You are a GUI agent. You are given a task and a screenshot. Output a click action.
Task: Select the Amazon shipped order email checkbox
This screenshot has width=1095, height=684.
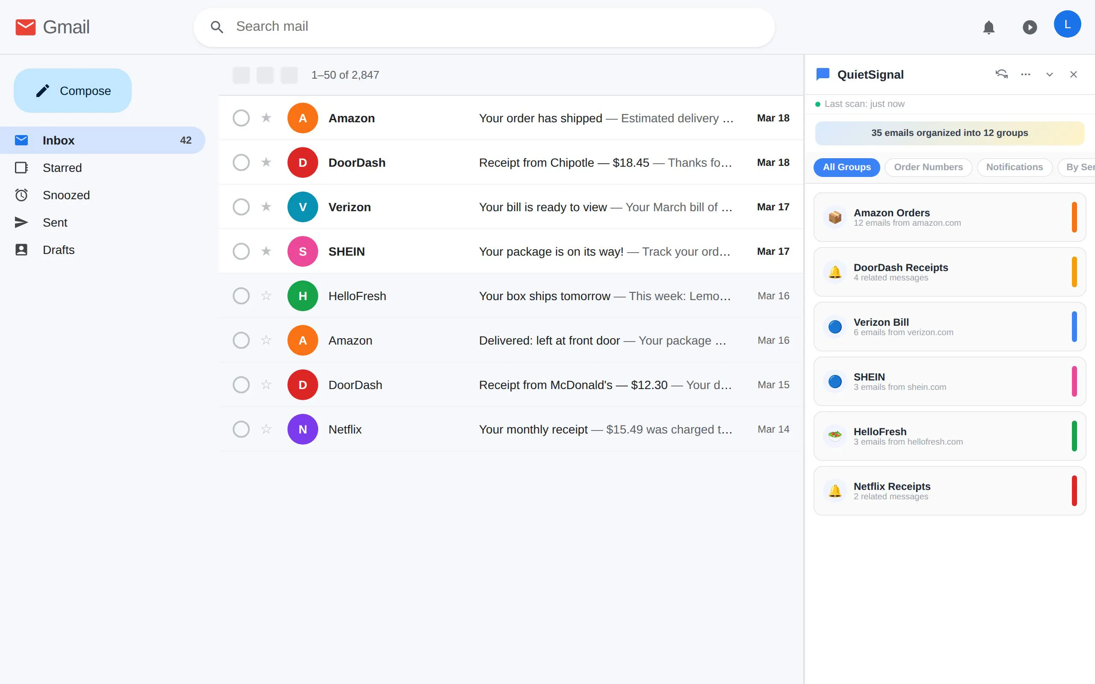pyautogui.click(x=241, y=118)
